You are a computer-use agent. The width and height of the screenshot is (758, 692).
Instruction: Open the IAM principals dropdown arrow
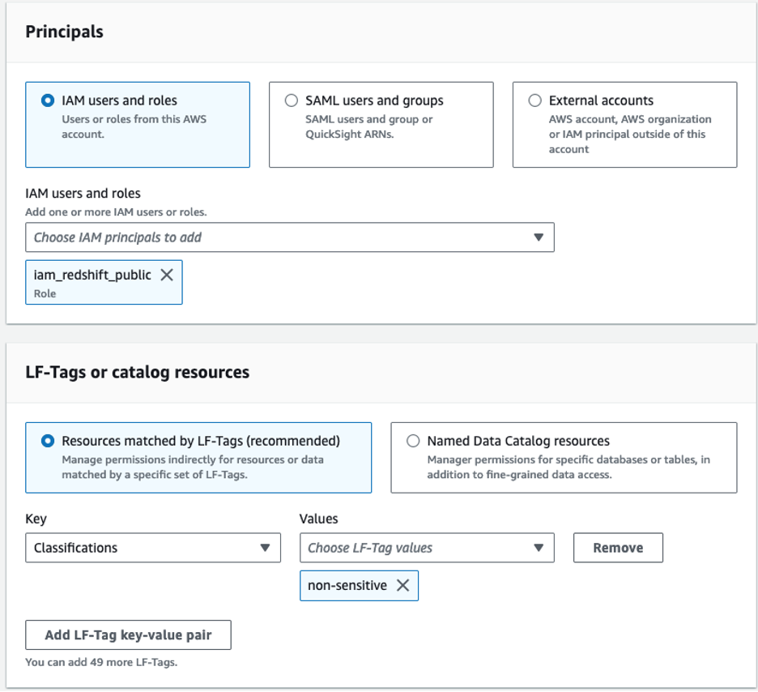pos(539,237)
